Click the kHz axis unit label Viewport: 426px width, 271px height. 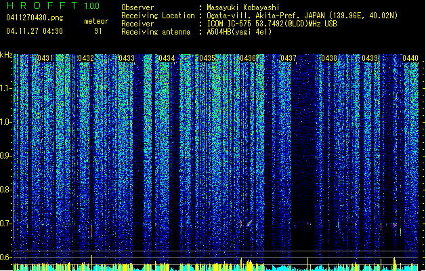tap(6, 55)
